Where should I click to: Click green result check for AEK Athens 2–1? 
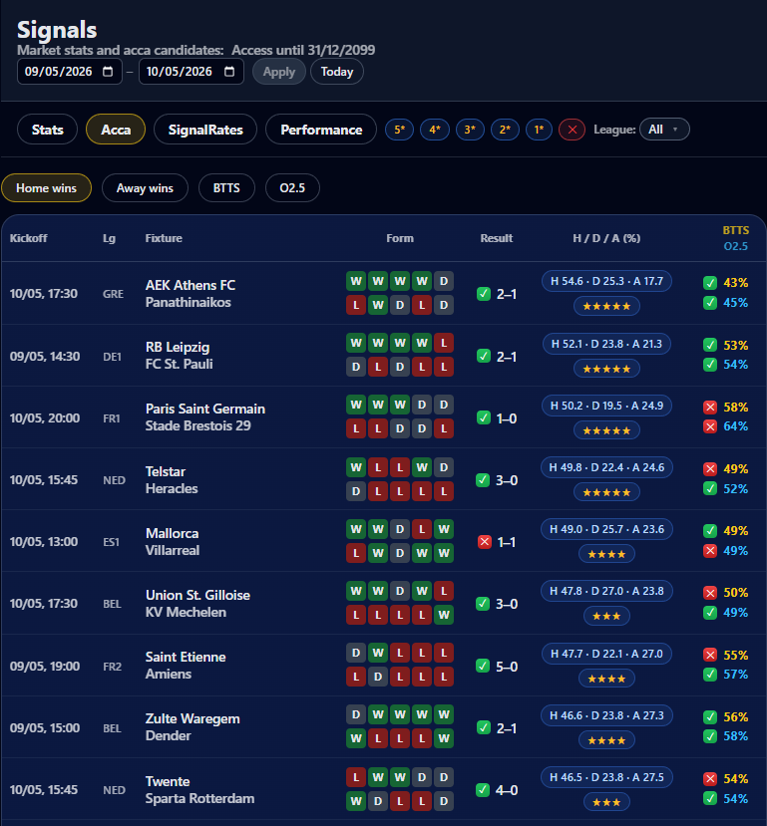tap(484, 294)
